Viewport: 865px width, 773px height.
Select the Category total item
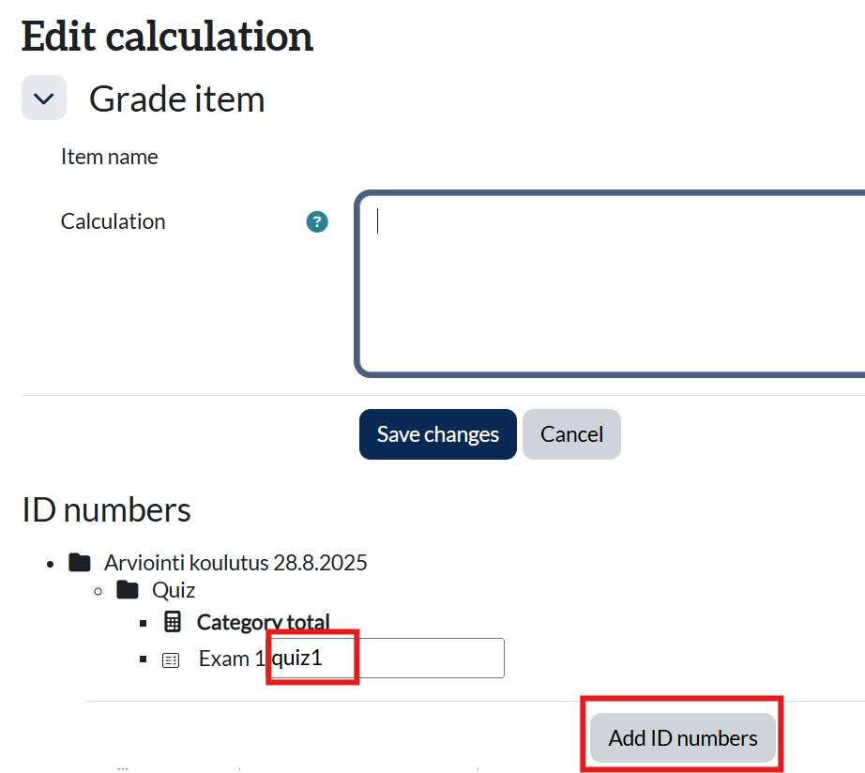[263, 621]
